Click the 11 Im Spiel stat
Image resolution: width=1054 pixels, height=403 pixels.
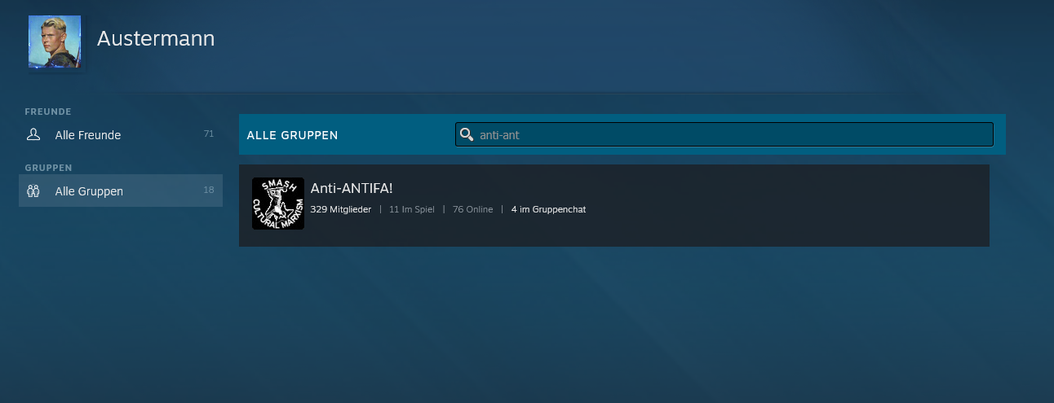(x=411, y=209)
